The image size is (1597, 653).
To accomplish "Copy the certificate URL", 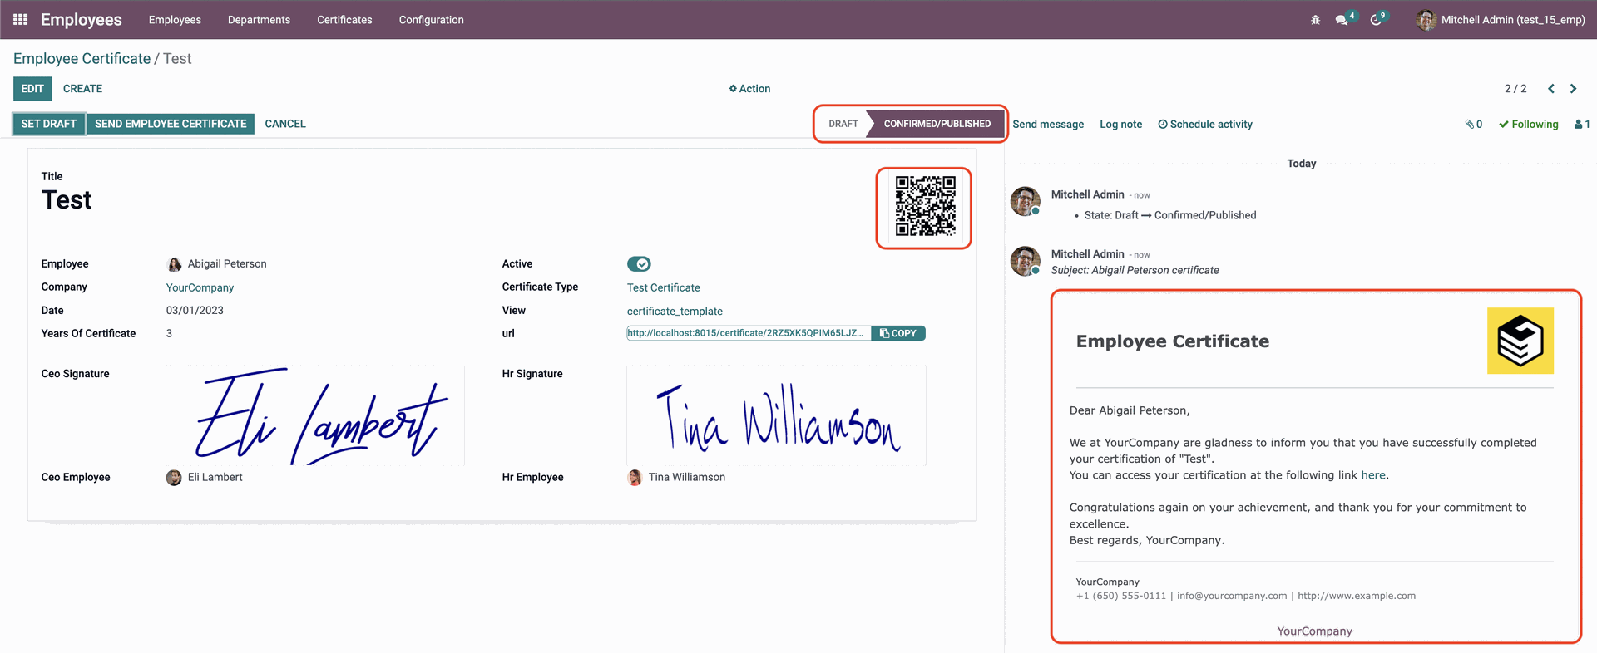I will (898, 333).
